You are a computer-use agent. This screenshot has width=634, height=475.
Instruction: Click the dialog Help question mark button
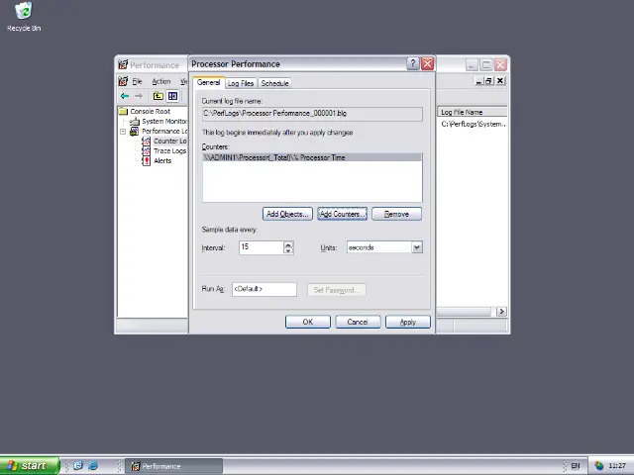click(x=413, y=63)
